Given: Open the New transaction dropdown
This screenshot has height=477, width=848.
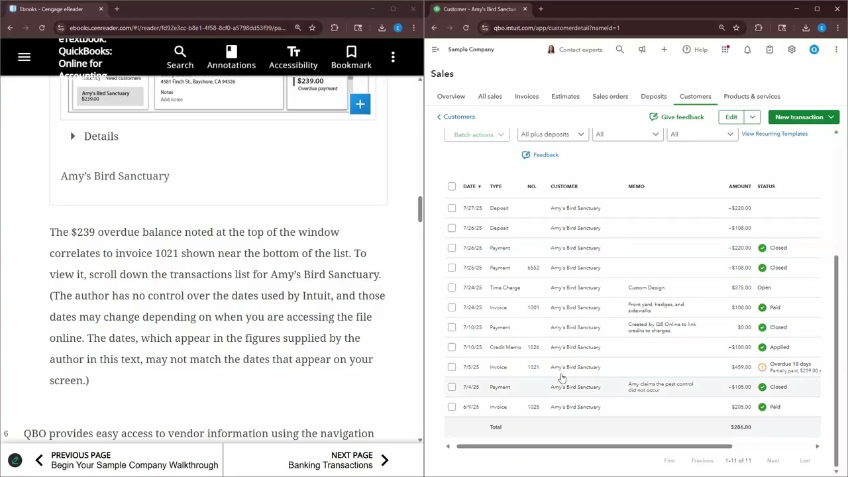Looking at the screenshot, I should tap(804, 117).
